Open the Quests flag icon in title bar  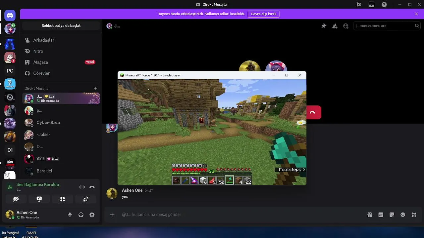[x=359, y=5]
